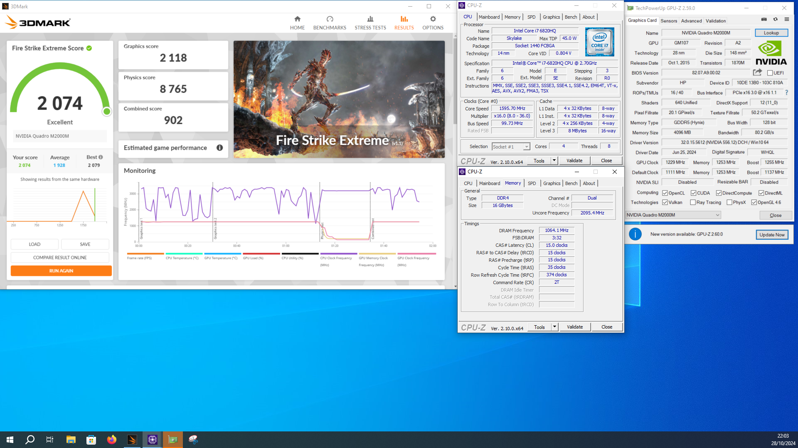Open the Bench tab in upper CPU-Z window
The width and height of the screenshot is (798, 448).
pyautogui.click(x=571, y=17)
